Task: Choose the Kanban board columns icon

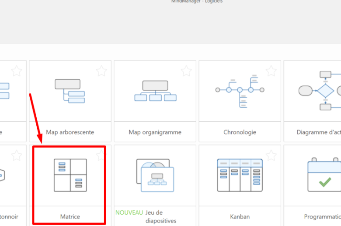Action: (x=240, y=175)
